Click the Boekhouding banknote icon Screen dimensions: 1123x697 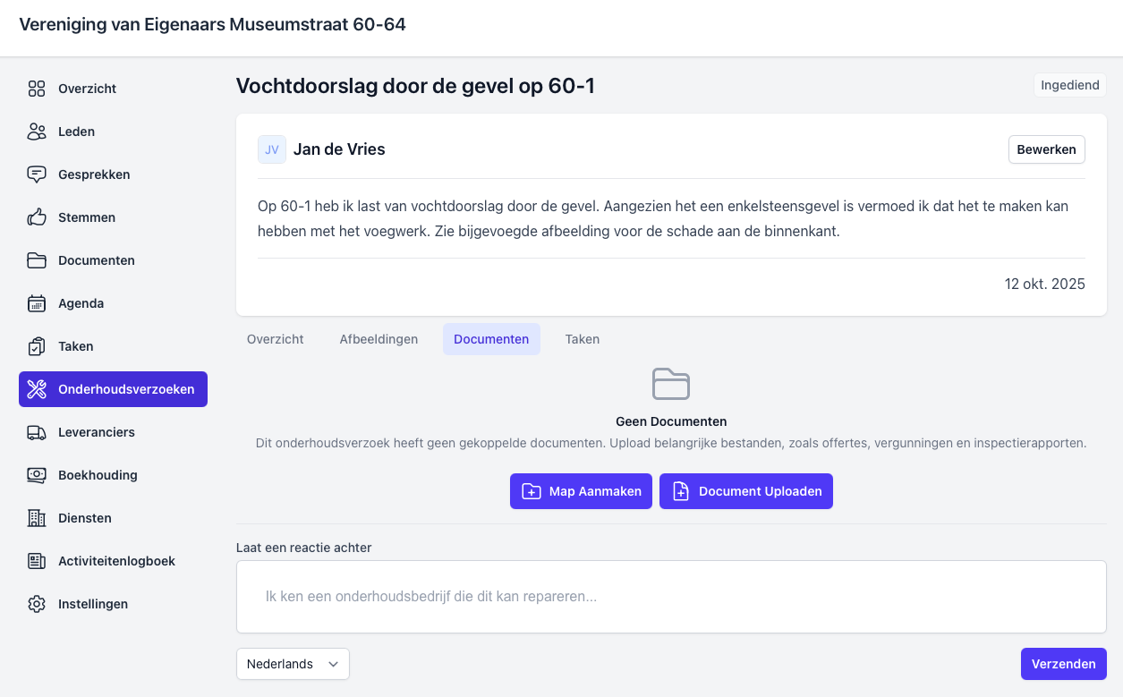tap(37, 475)
